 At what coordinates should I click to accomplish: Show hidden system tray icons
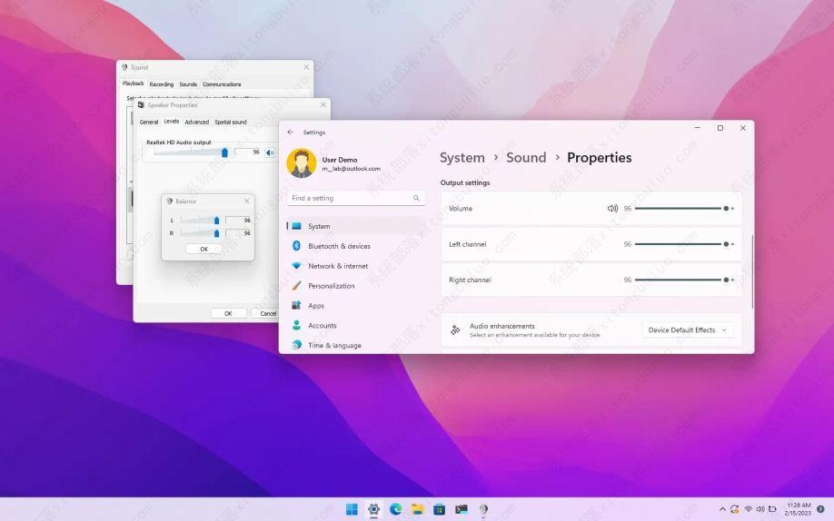[722, 509]
